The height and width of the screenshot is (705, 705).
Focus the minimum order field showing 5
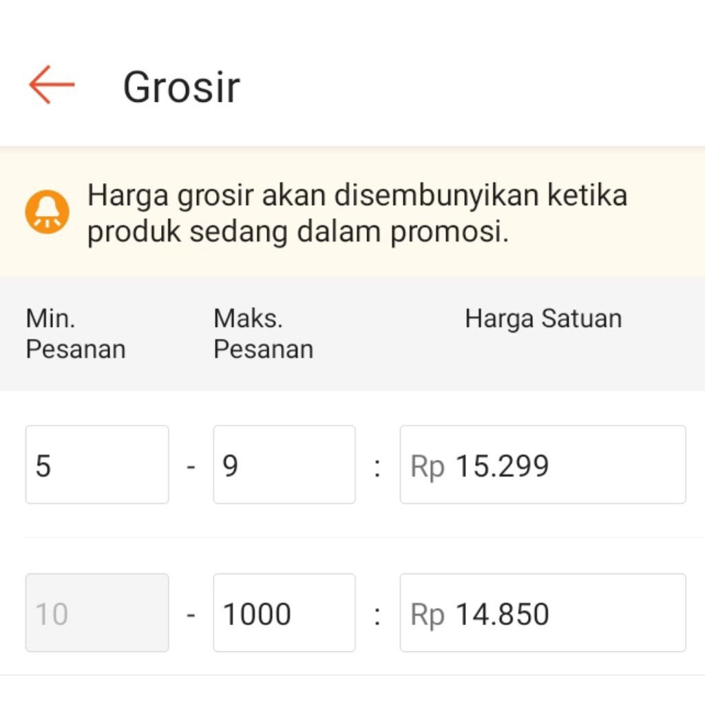pyautogui.click(x=97, y=465)
